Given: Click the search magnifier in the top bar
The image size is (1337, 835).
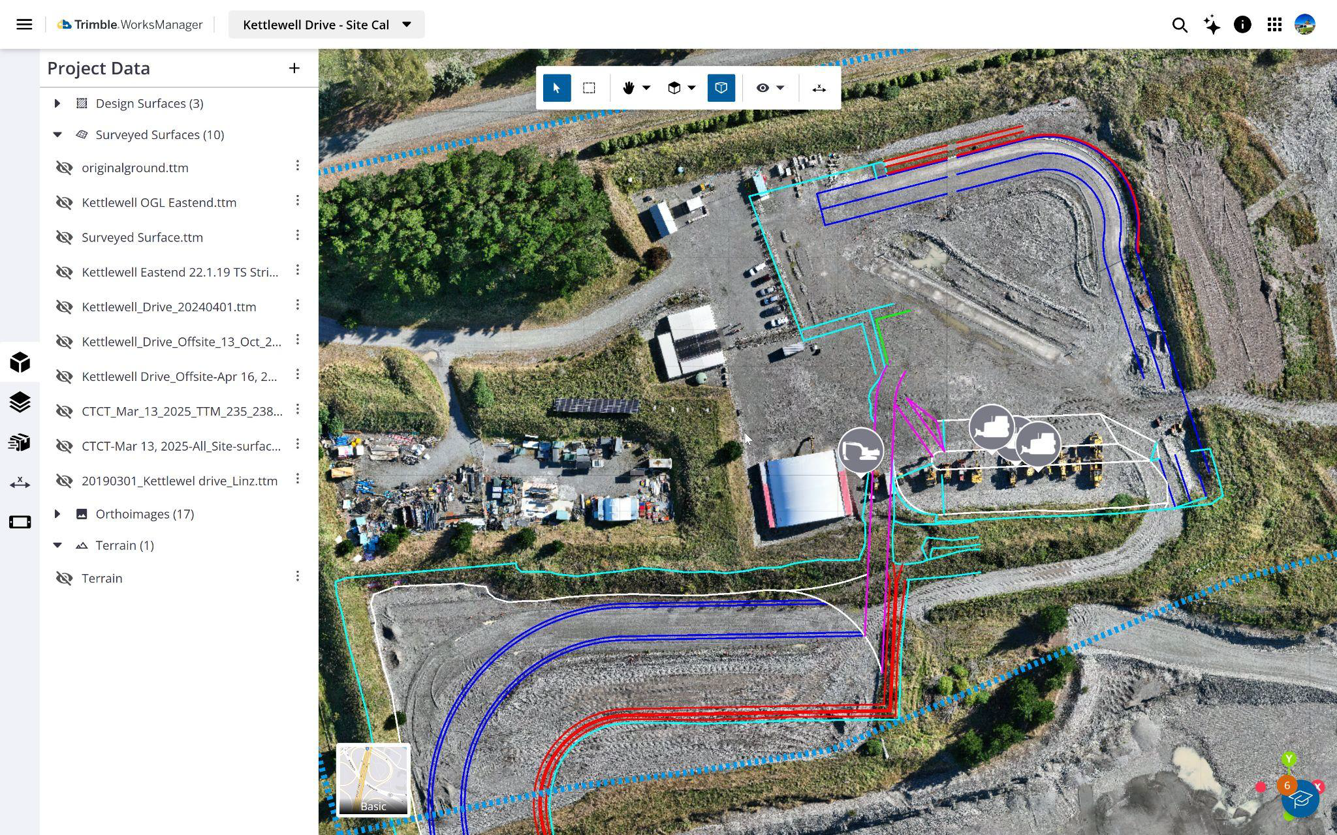Looking at the screenshot, I should click(x=1180, y=24).
